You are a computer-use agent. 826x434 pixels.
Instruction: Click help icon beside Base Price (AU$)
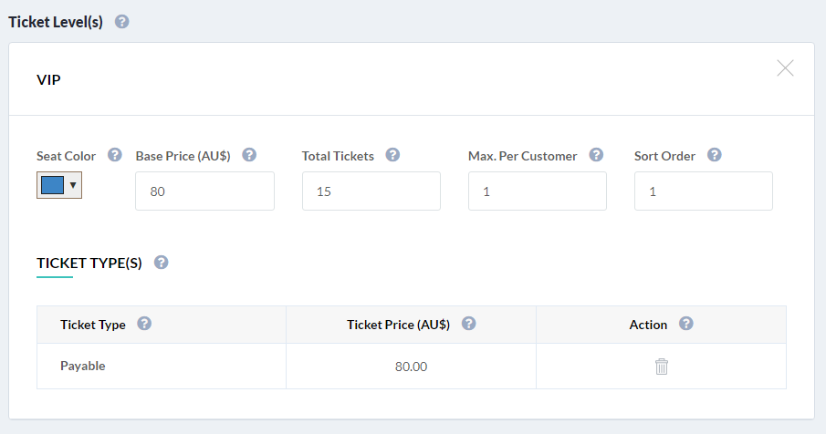[x=249, y=155]
